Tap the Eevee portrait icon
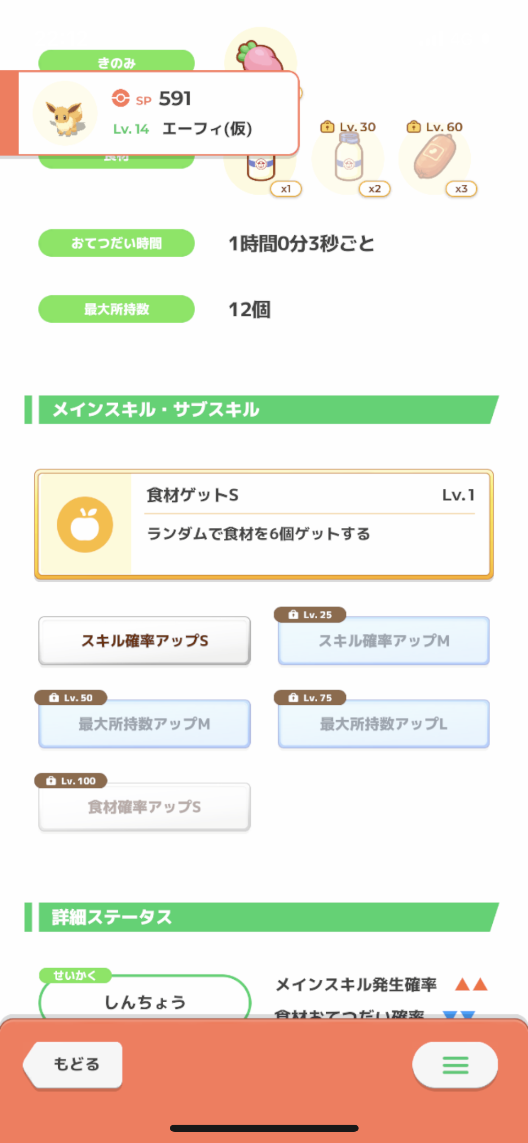This screenshot has width=528, height=1143. pos(65,113)
